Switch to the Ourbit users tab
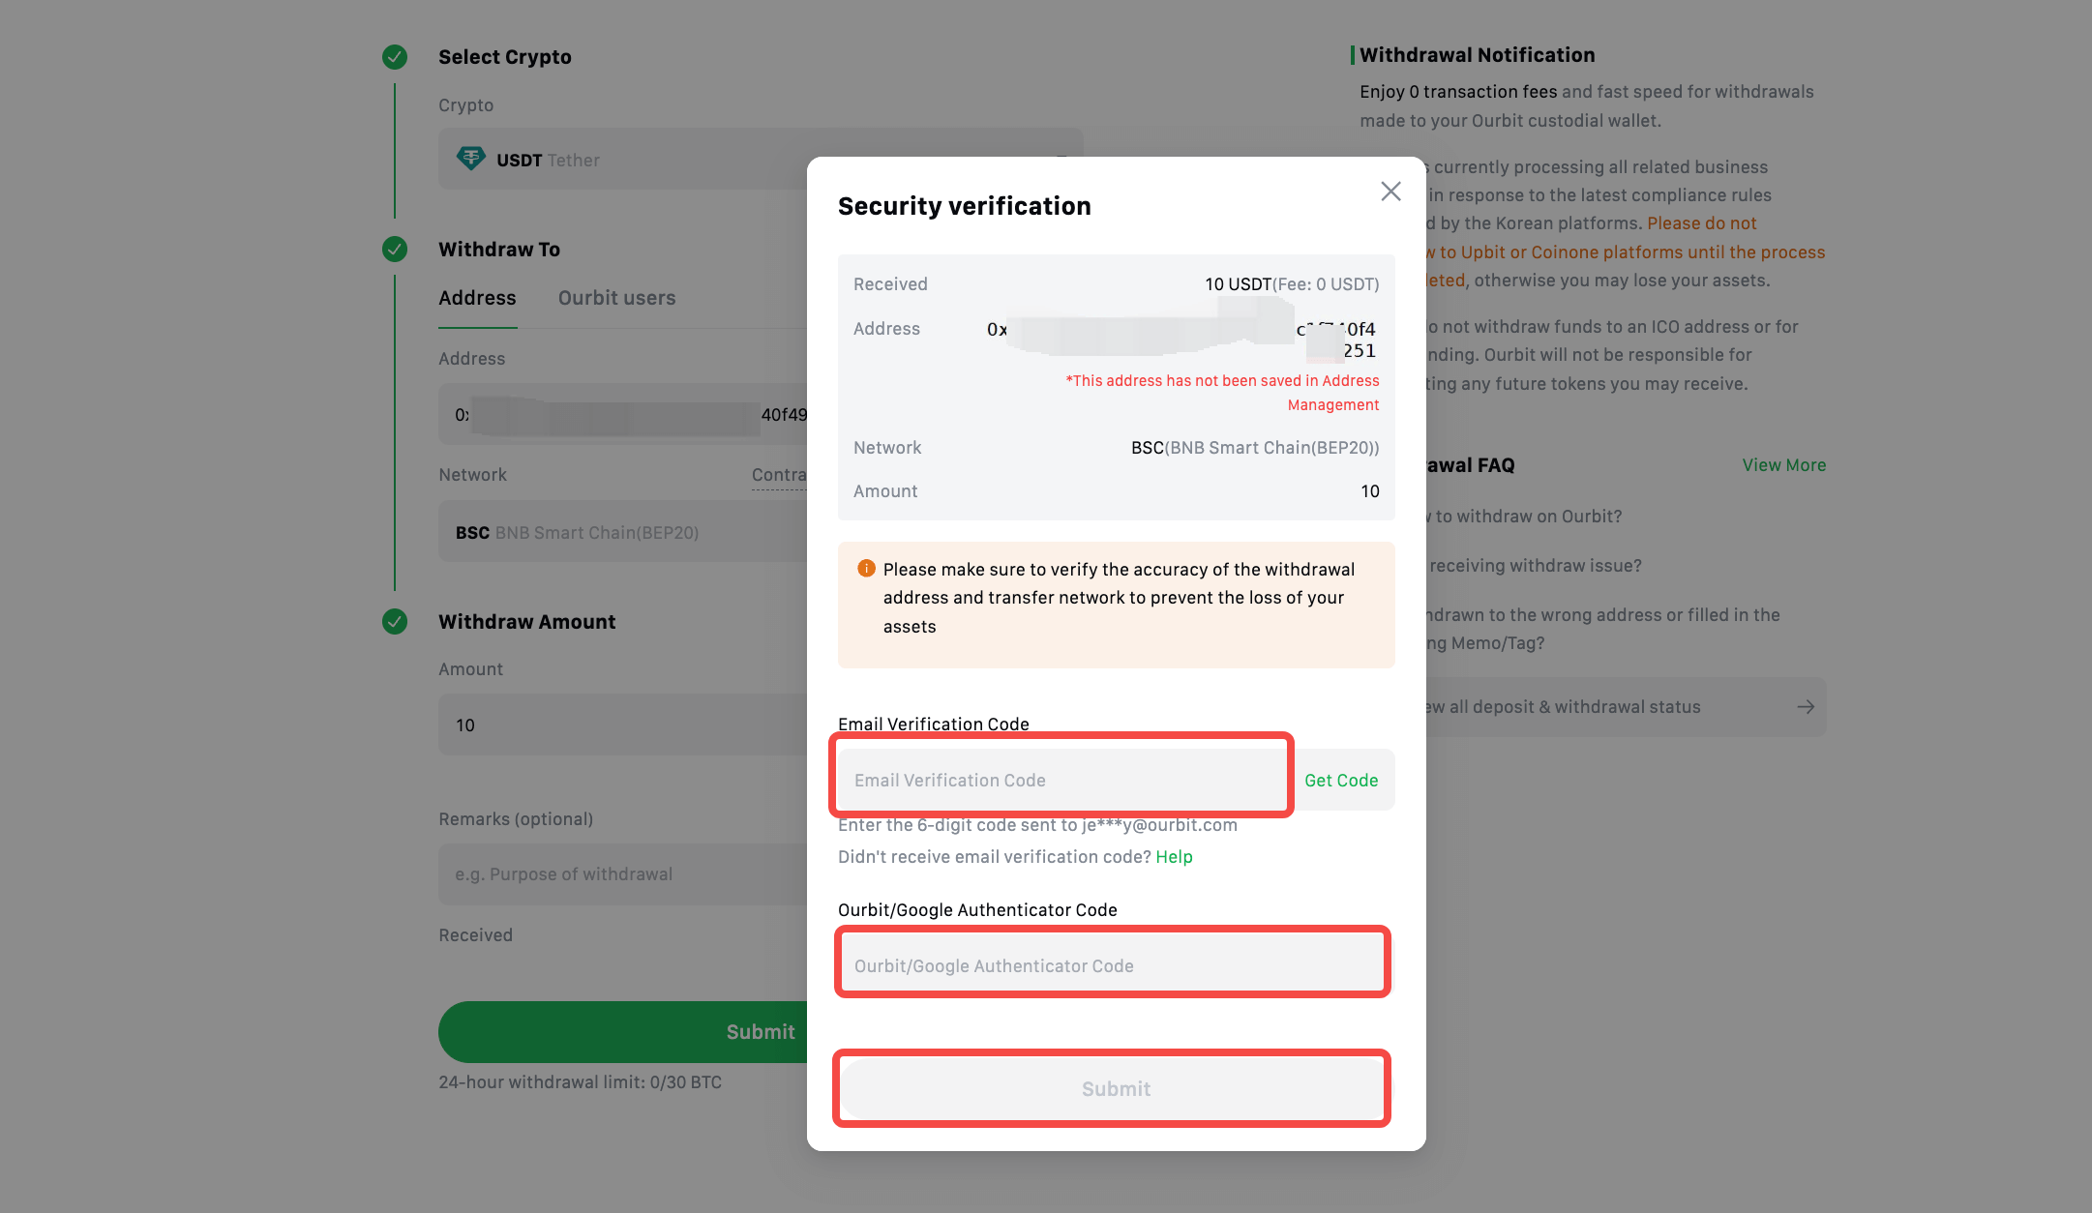This screenshot has width=2092, height=1213. click(x=616, y=298)
